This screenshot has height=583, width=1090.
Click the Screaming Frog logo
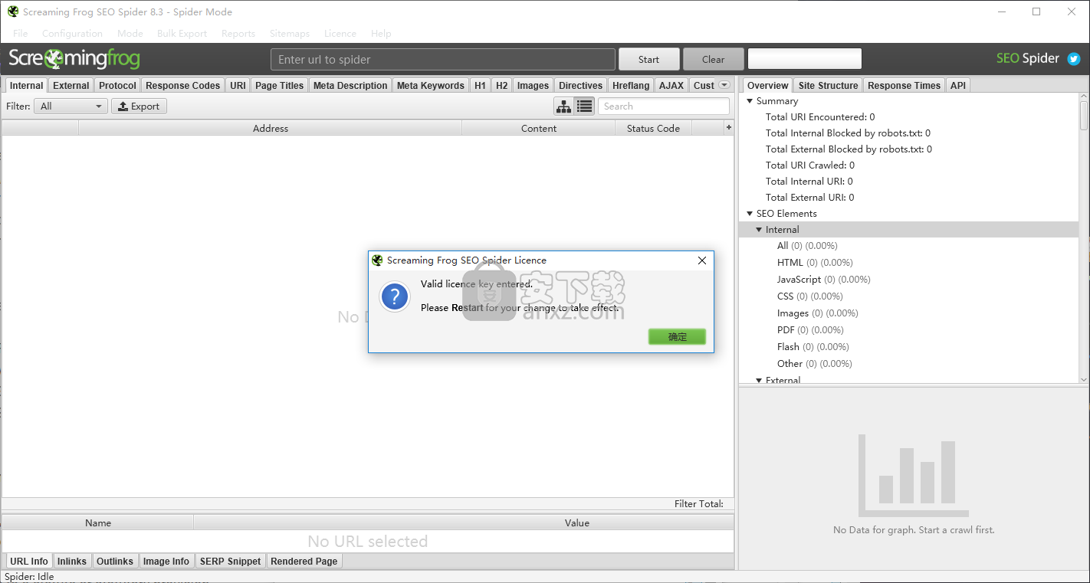pos(74,59)
